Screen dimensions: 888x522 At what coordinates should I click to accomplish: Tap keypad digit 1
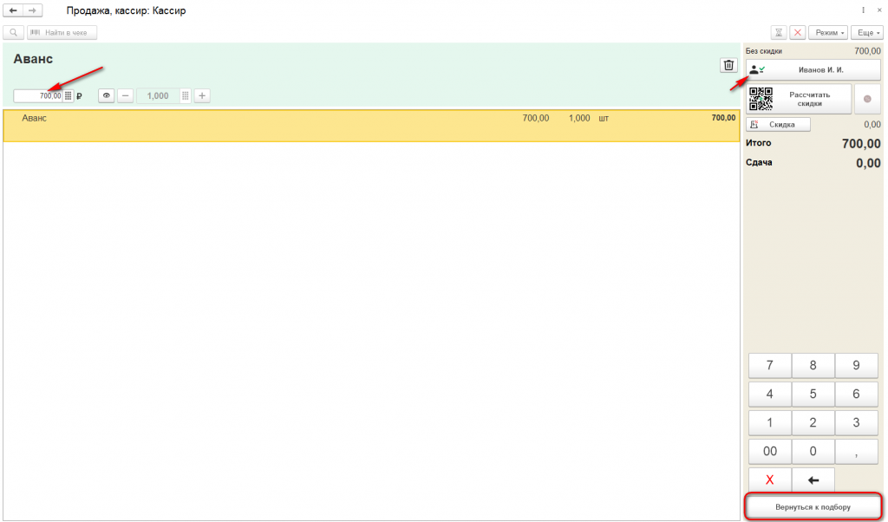tap(770, 422)
